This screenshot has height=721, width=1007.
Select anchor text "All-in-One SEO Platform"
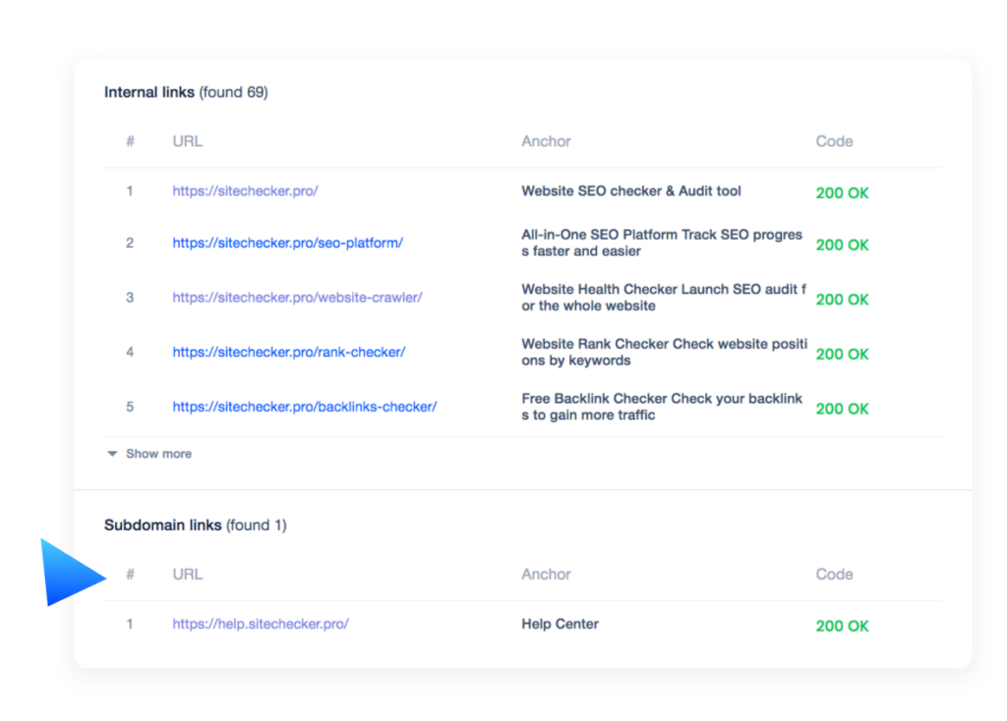pos(600,235)
